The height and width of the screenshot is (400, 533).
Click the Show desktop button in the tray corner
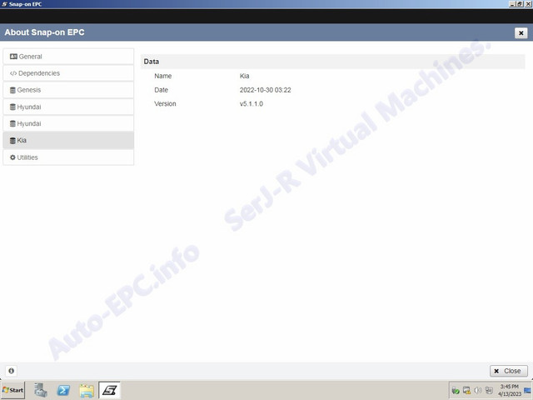tap(528, 390)
